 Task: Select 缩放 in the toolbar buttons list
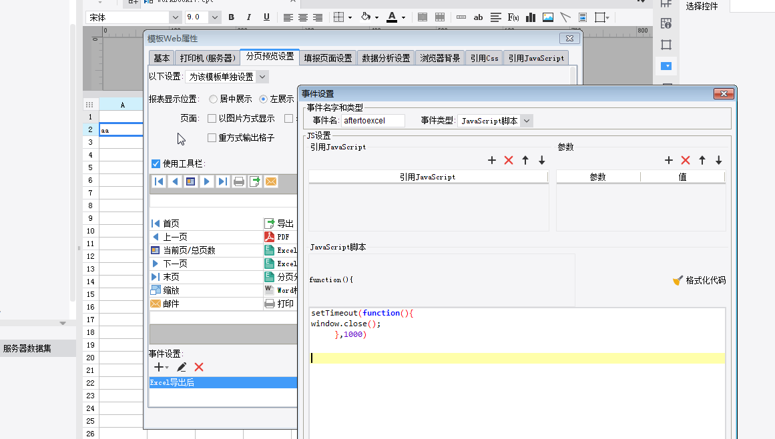click(206, 290)
